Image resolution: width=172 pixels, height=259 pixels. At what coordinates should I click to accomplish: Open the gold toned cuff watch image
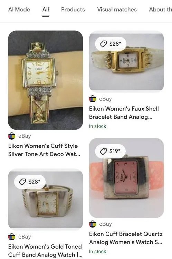[x=46, y=199]
